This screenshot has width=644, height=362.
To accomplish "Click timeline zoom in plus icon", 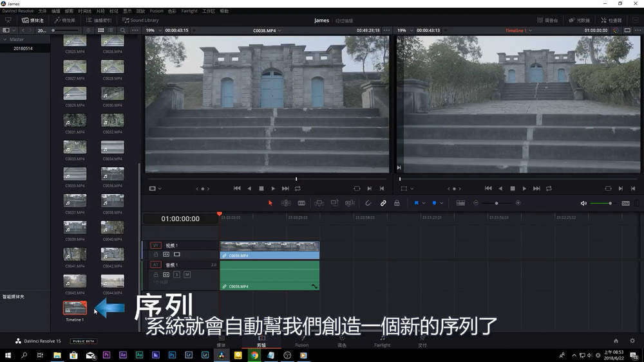I will pos(518,203).
